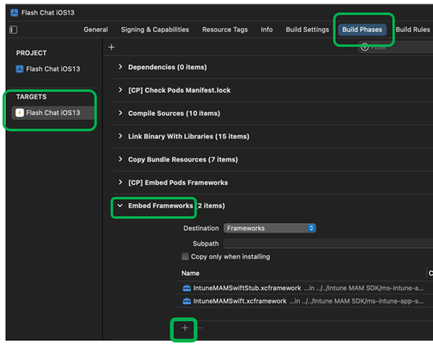The height and width of the screenshot is (345, 433).
Task: Click the Flash Chat iOS13 window title
Action: tap(48, 12)
